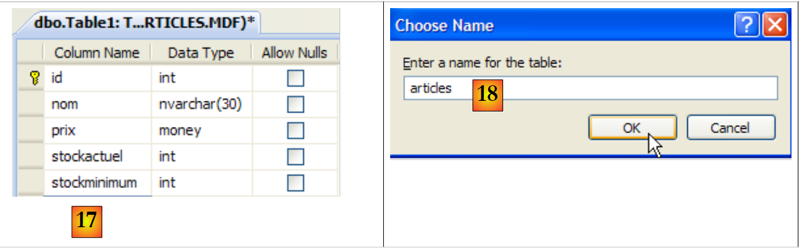The image size is (799, 249).
Task: Open the data type cell showing nvarchar(30)
Action: coord(200,105)
